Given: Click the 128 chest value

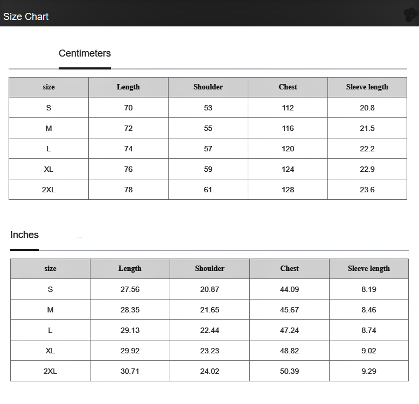Looking at the screenshot, I should pos(288,190).
